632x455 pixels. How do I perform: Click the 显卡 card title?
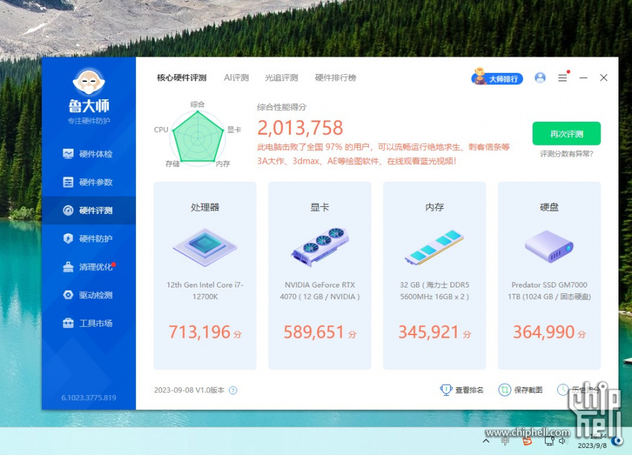pyautogui.click(x=320, y=208)
